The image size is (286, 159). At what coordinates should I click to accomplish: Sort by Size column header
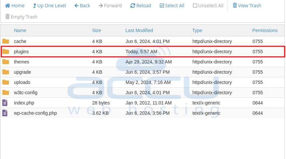pyautogui.click(x=96, y=30)
